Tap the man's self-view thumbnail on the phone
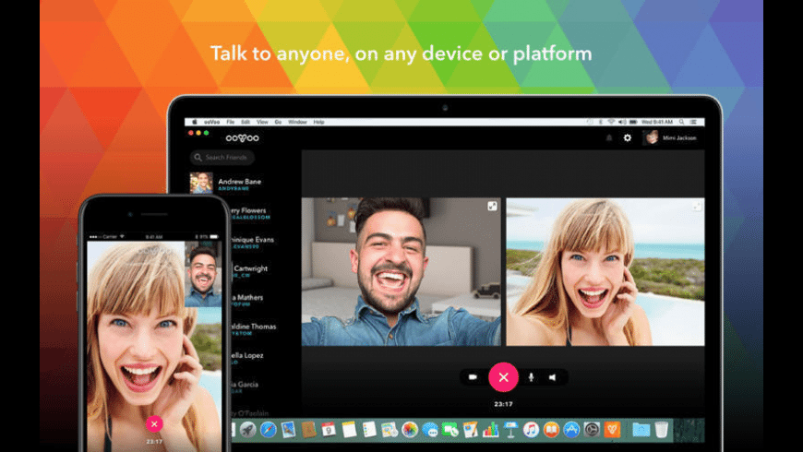 [203, 276]
